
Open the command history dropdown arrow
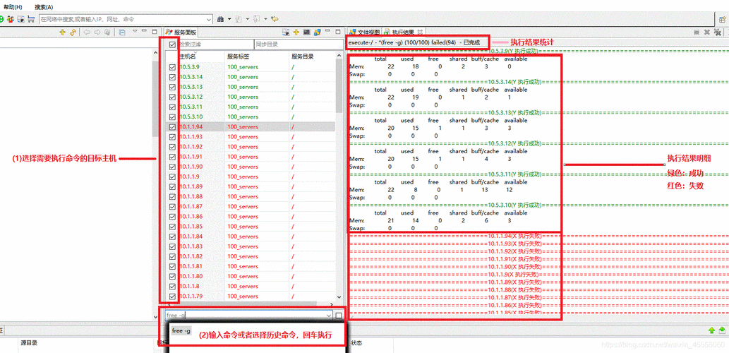tap(328, 315)
